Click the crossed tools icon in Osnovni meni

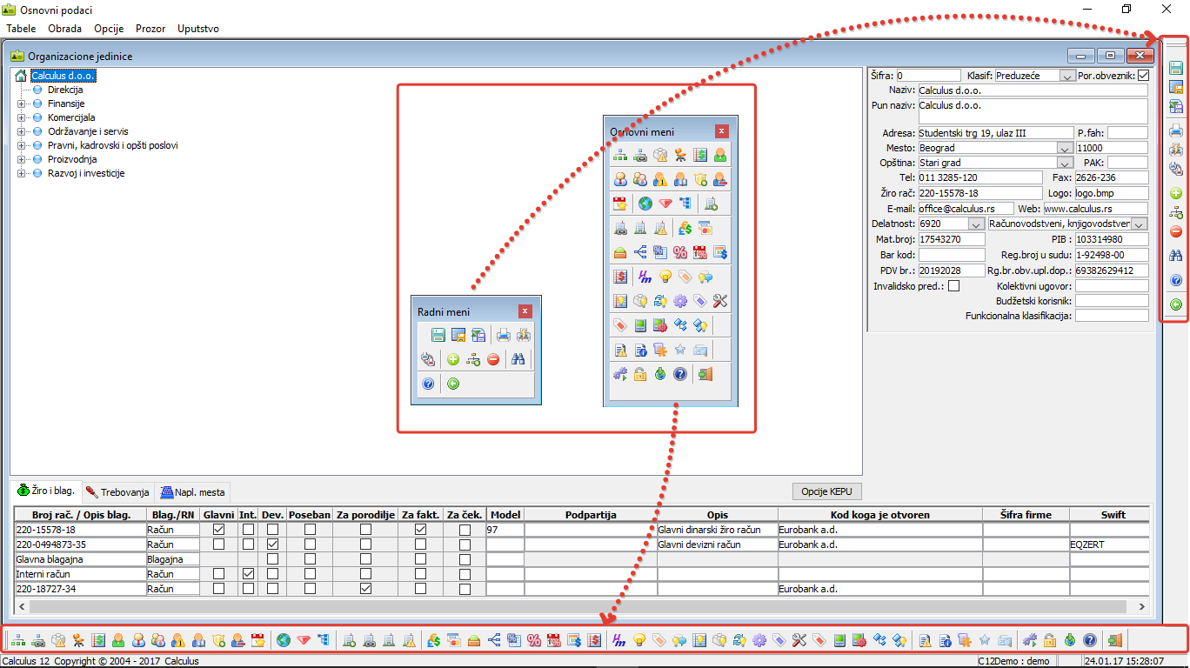point(719,301)
